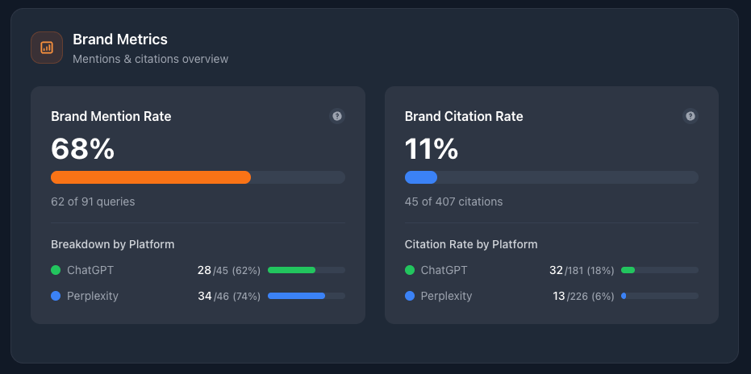Click the 68% mention rate value
The image size is (751, 374).
click(83, 149)
